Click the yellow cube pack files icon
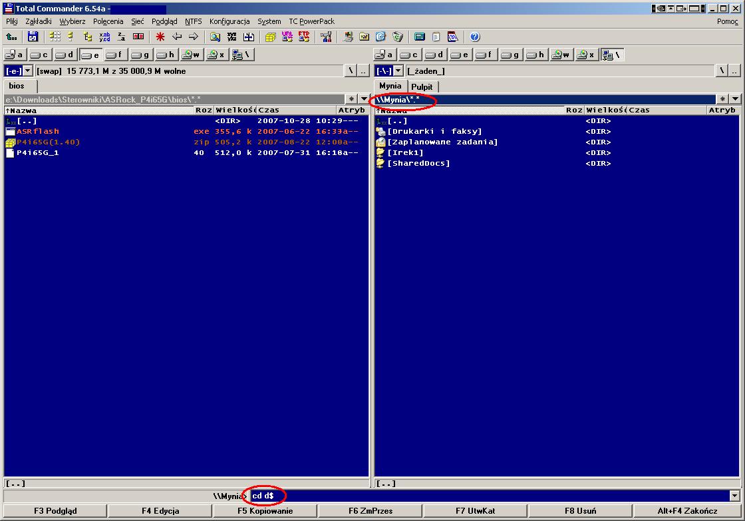 [270, 37]
